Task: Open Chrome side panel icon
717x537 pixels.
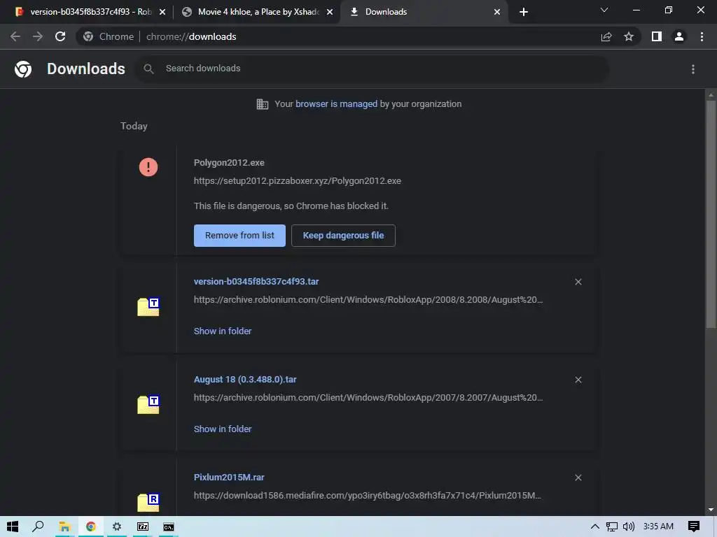Action: pos(657,36)
